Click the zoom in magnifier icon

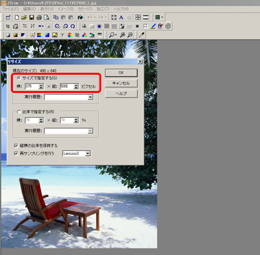122,35
